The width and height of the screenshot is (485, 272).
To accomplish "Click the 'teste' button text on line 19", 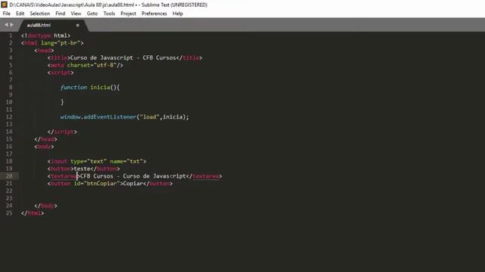I will (x=82, y=168).
